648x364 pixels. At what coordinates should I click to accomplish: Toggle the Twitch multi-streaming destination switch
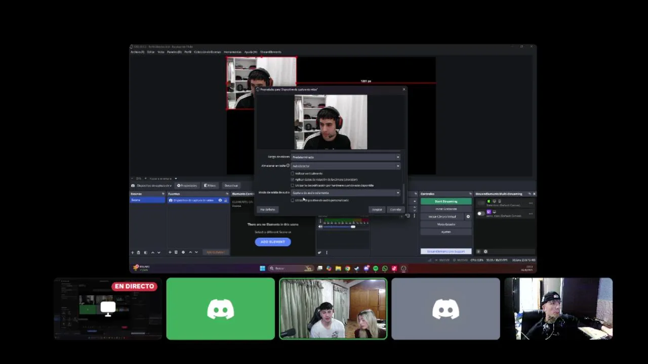(x=480, y=213)
